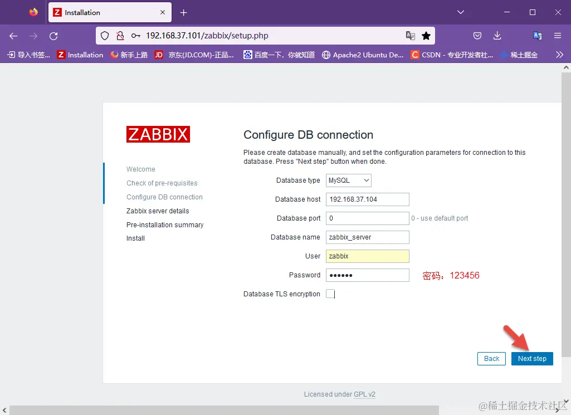Viewport: 571px width, 415px height.
Task: Select Install step in sidebar
Action: pyautogui.click(x=135, y=238)
